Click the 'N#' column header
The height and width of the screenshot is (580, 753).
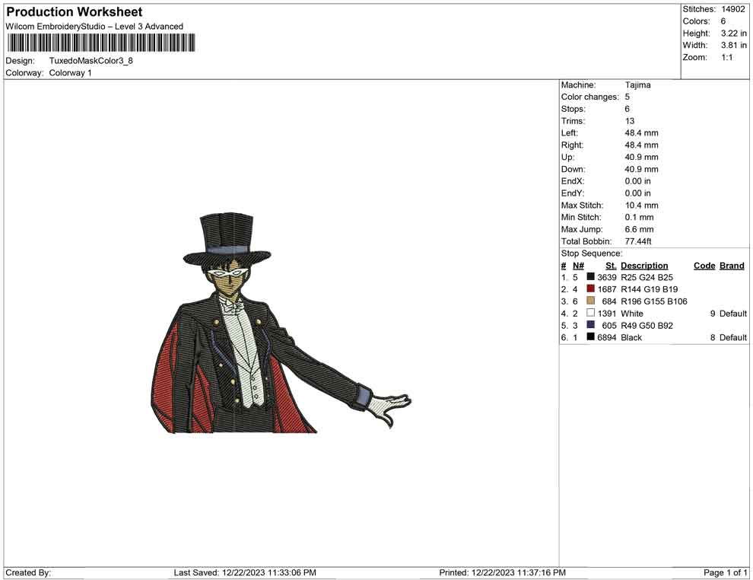pos(578,266)
